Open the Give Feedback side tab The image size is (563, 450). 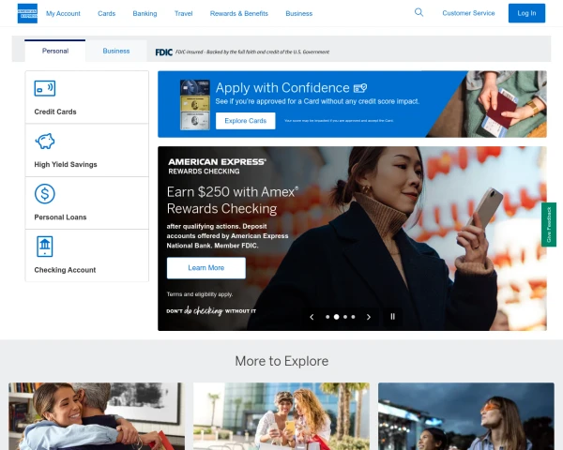[x=549, y=225]
